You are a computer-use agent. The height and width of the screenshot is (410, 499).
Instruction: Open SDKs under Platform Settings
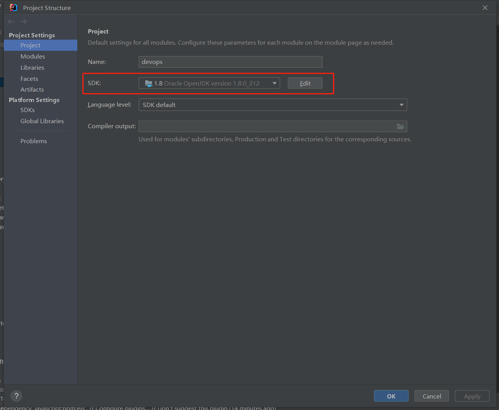tap(27, 110)
